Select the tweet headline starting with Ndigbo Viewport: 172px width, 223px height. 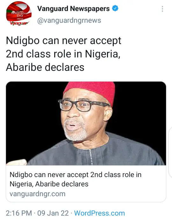63,54
